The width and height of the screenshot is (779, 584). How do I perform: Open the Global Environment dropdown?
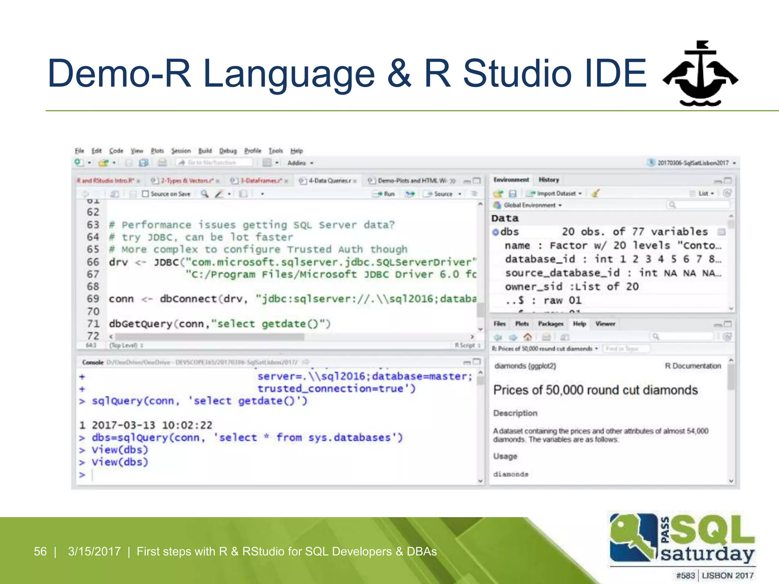[x=528, y=205]
